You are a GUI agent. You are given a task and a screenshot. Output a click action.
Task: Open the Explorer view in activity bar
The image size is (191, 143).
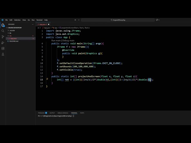(3, 25)
